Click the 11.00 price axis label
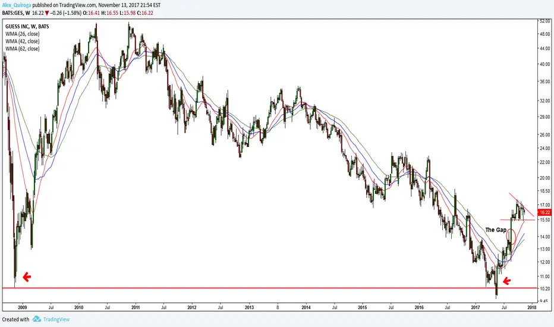 pos(544,276)
